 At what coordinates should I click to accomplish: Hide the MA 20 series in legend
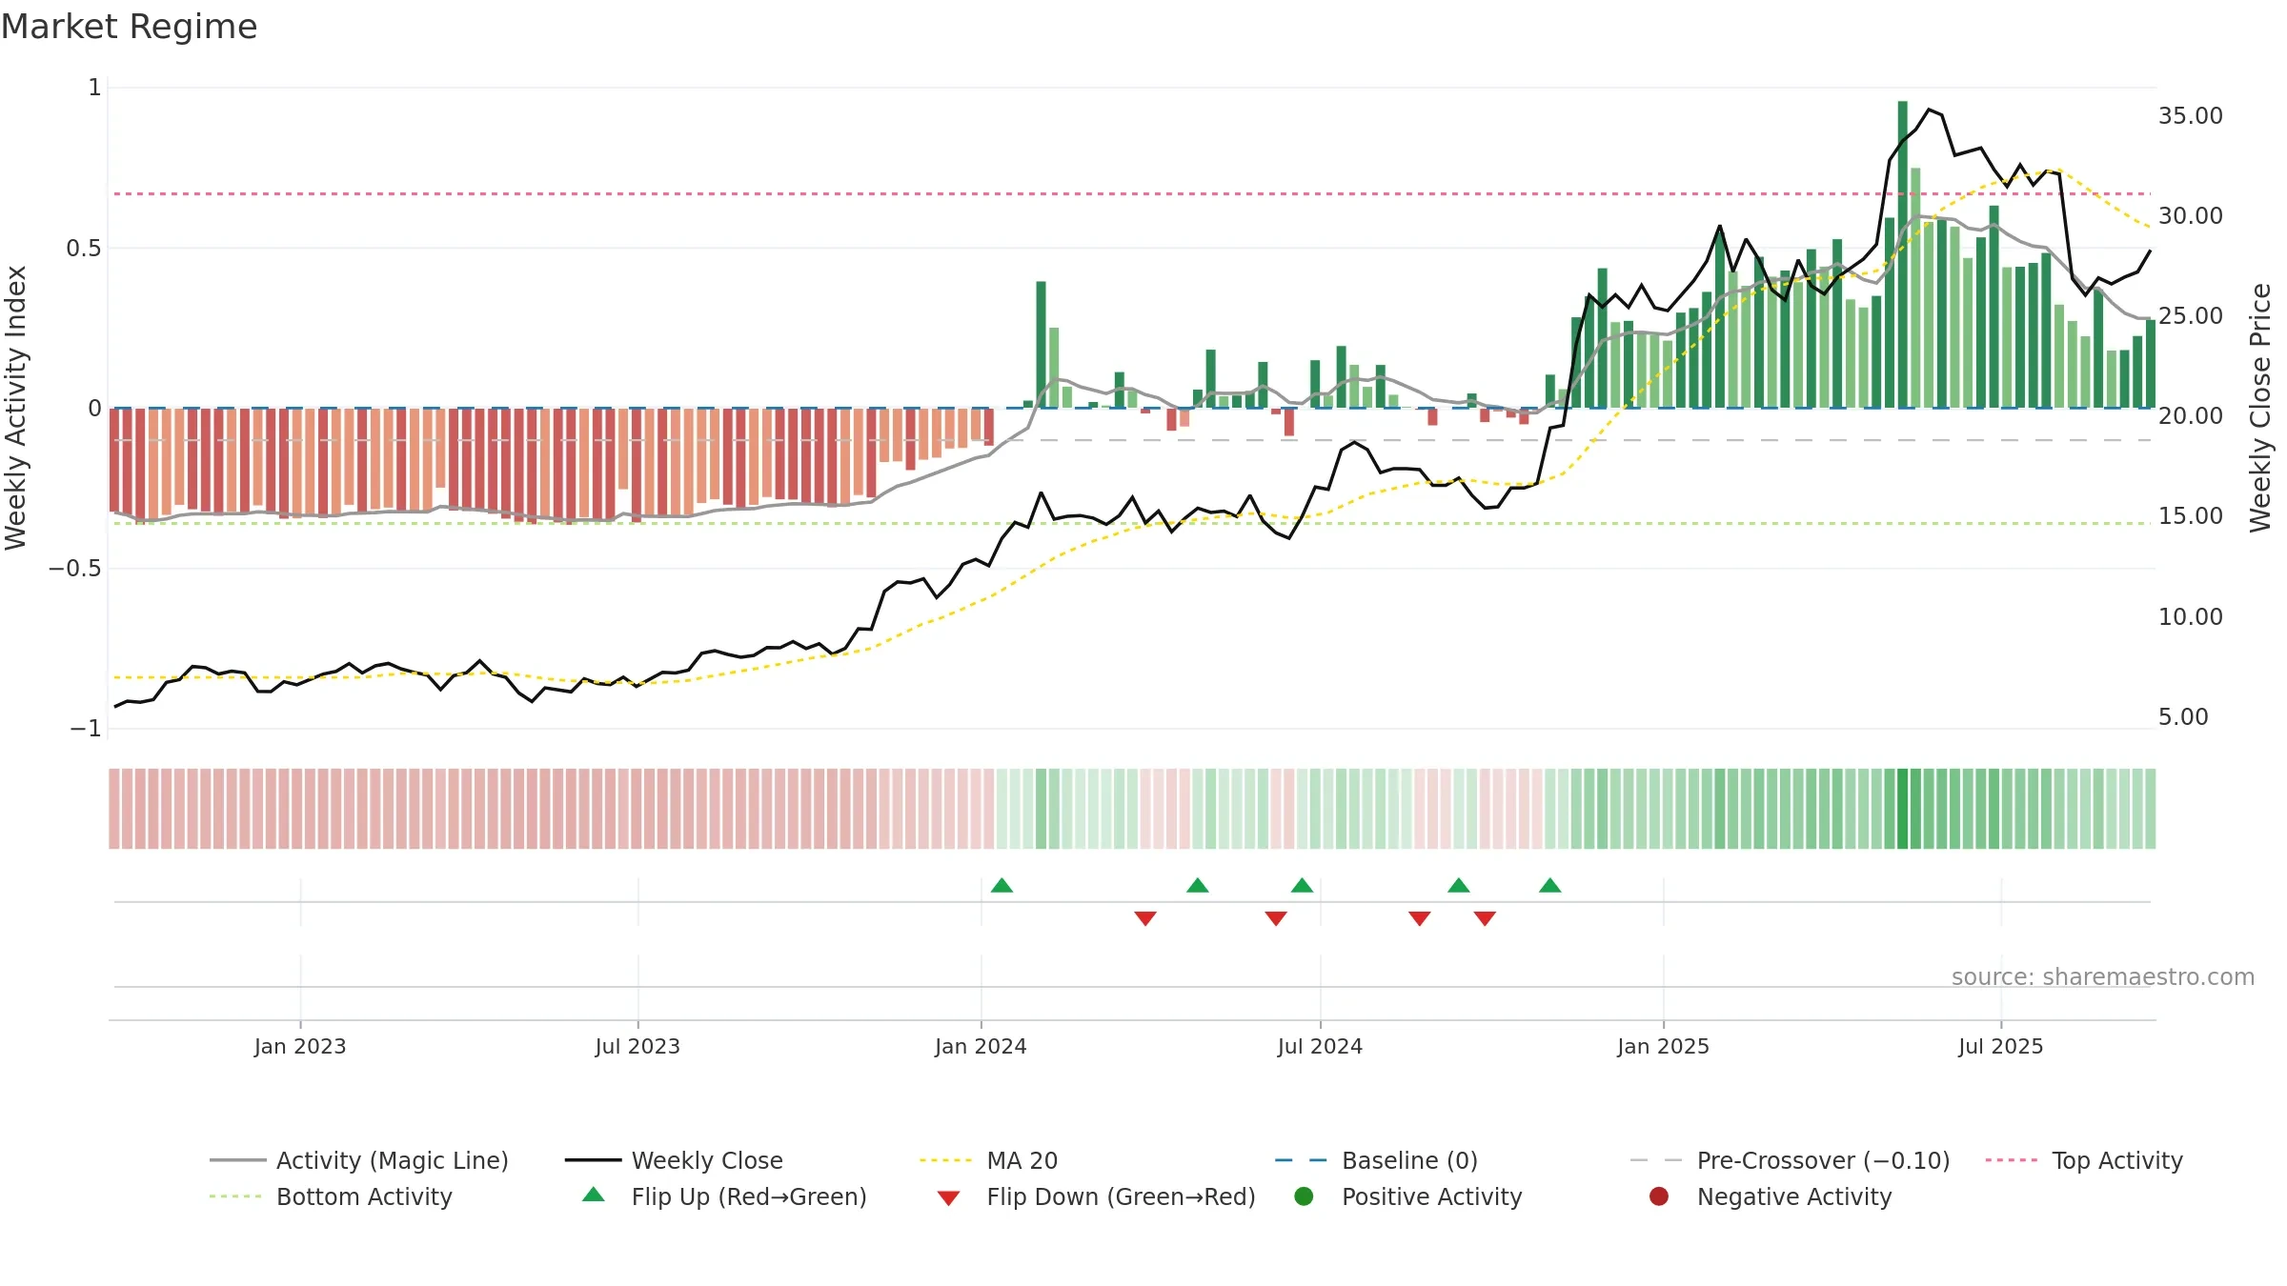[988, 1160]
